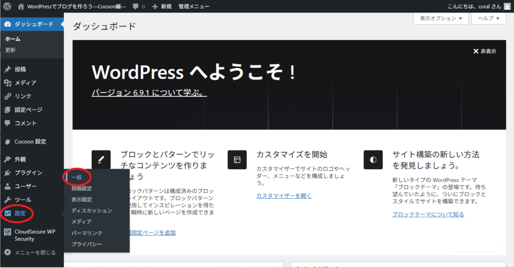514x268 pixels.
Task: Click the カスタマイズを開始 heading
Action: (x=292, y=155)
